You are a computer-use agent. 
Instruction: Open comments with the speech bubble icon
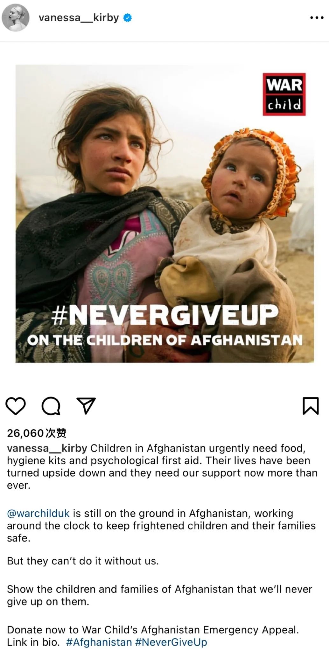51,406
